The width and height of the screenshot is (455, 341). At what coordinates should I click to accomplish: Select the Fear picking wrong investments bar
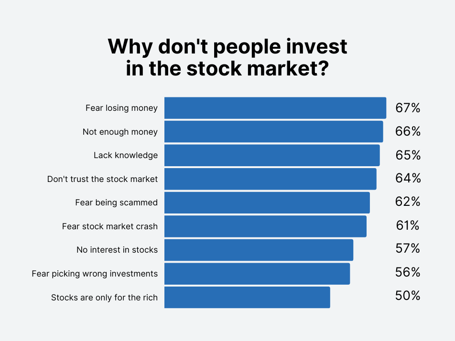coord(257,274)
